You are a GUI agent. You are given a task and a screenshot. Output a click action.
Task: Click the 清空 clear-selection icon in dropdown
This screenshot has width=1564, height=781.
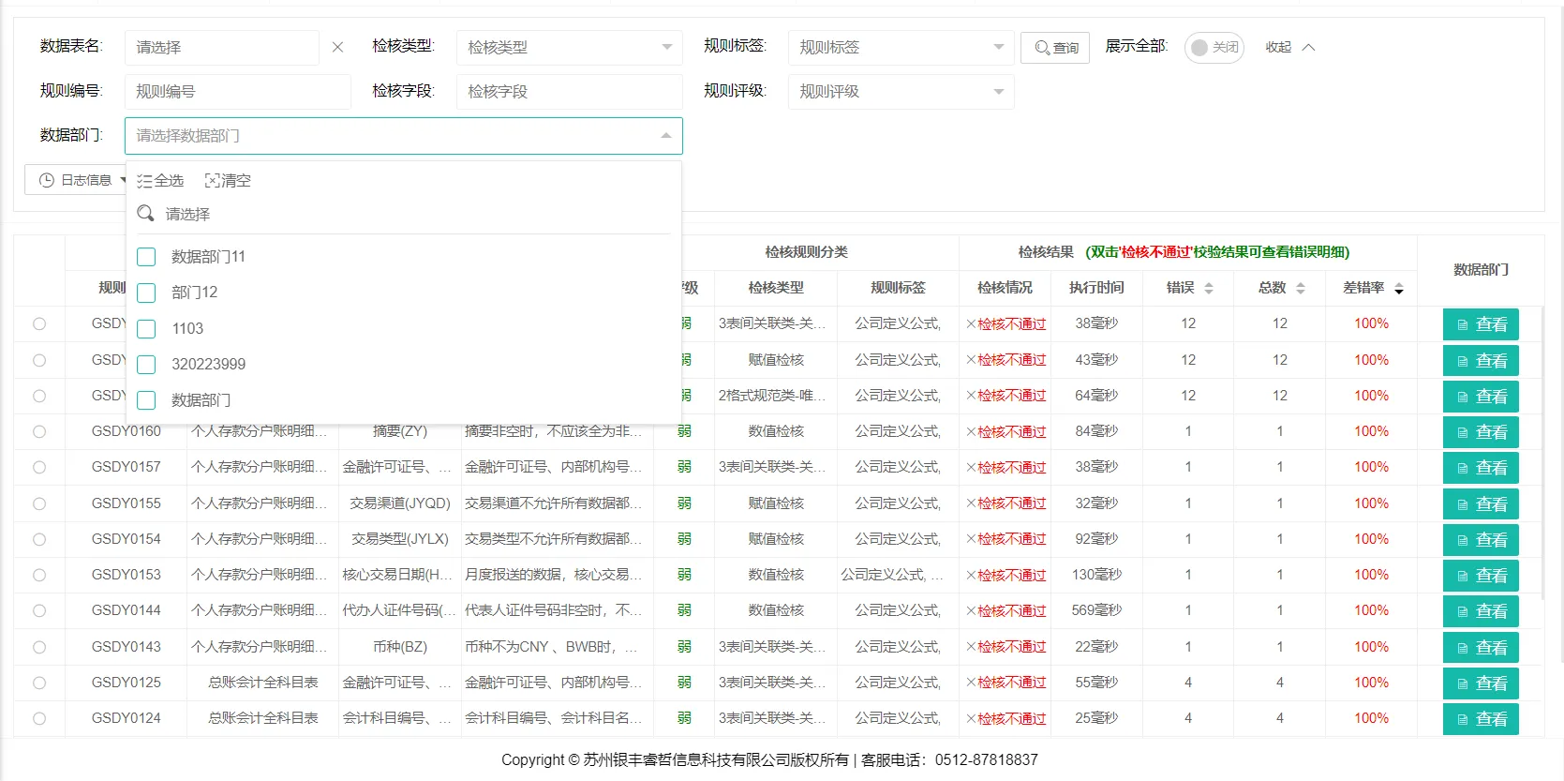coord(212,181)
